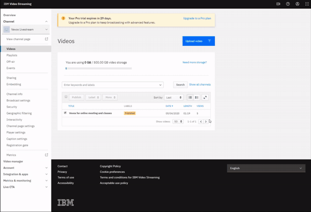The height and width of the screenshot is (212, 311).
Task: Open Video manager
Action: click(13, 161)
